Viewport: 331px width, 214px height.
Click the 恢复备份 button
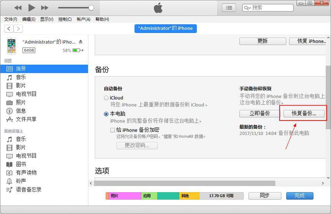coord(304,113)
